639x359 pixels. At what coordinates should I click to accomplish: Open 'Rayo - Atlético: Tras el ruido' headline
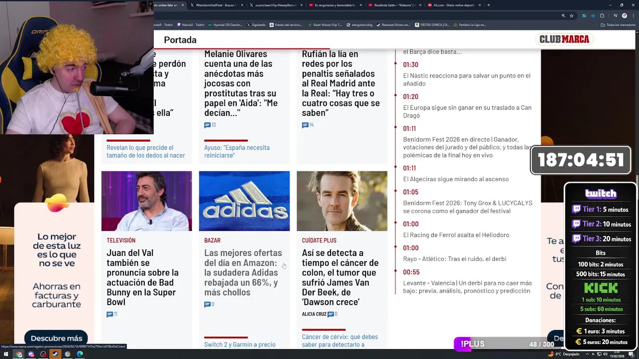coord(455,259)
